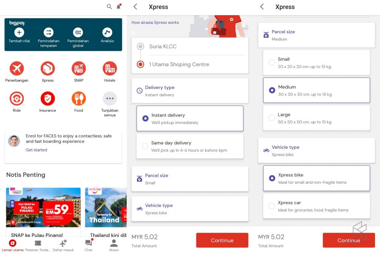Click the scale icon beside Parcel size Small
This screenshot has width=380, height=253.
140,178
